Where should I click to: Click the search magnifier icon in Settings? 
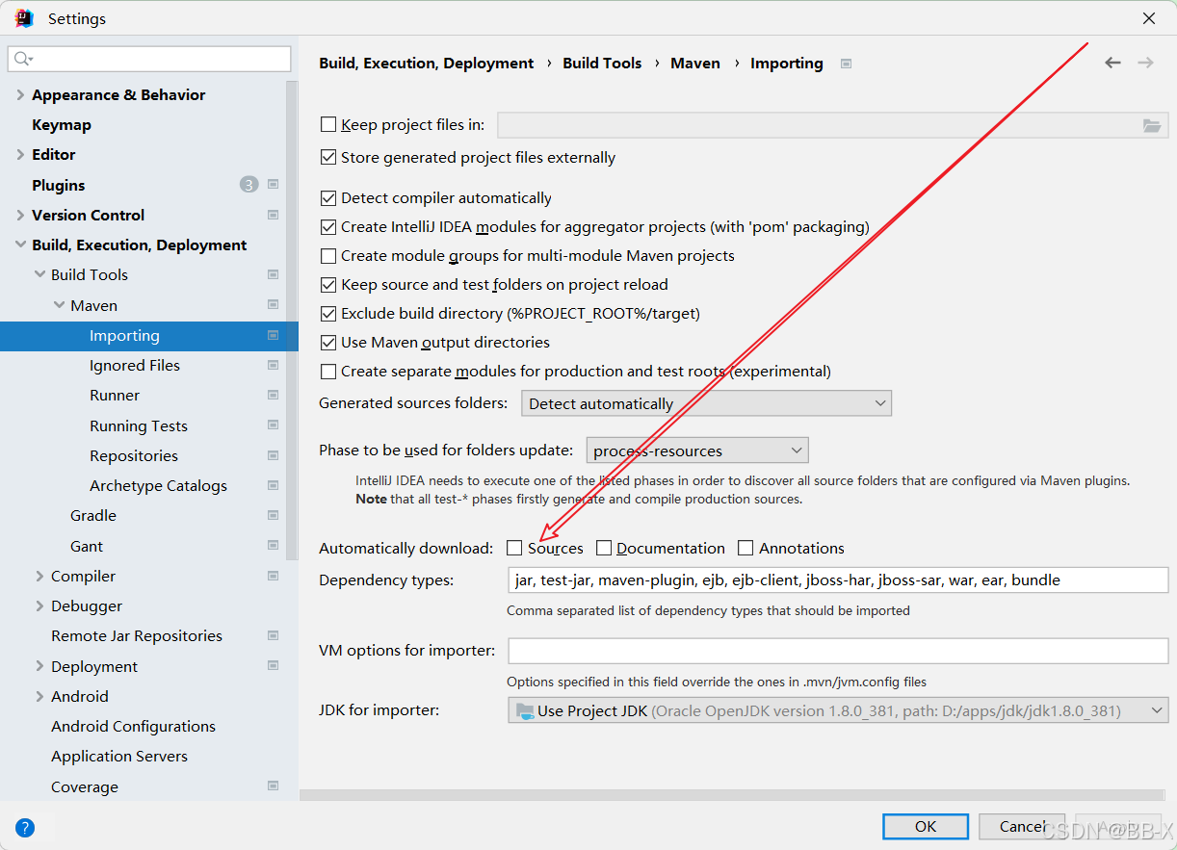tap(22, 60)
